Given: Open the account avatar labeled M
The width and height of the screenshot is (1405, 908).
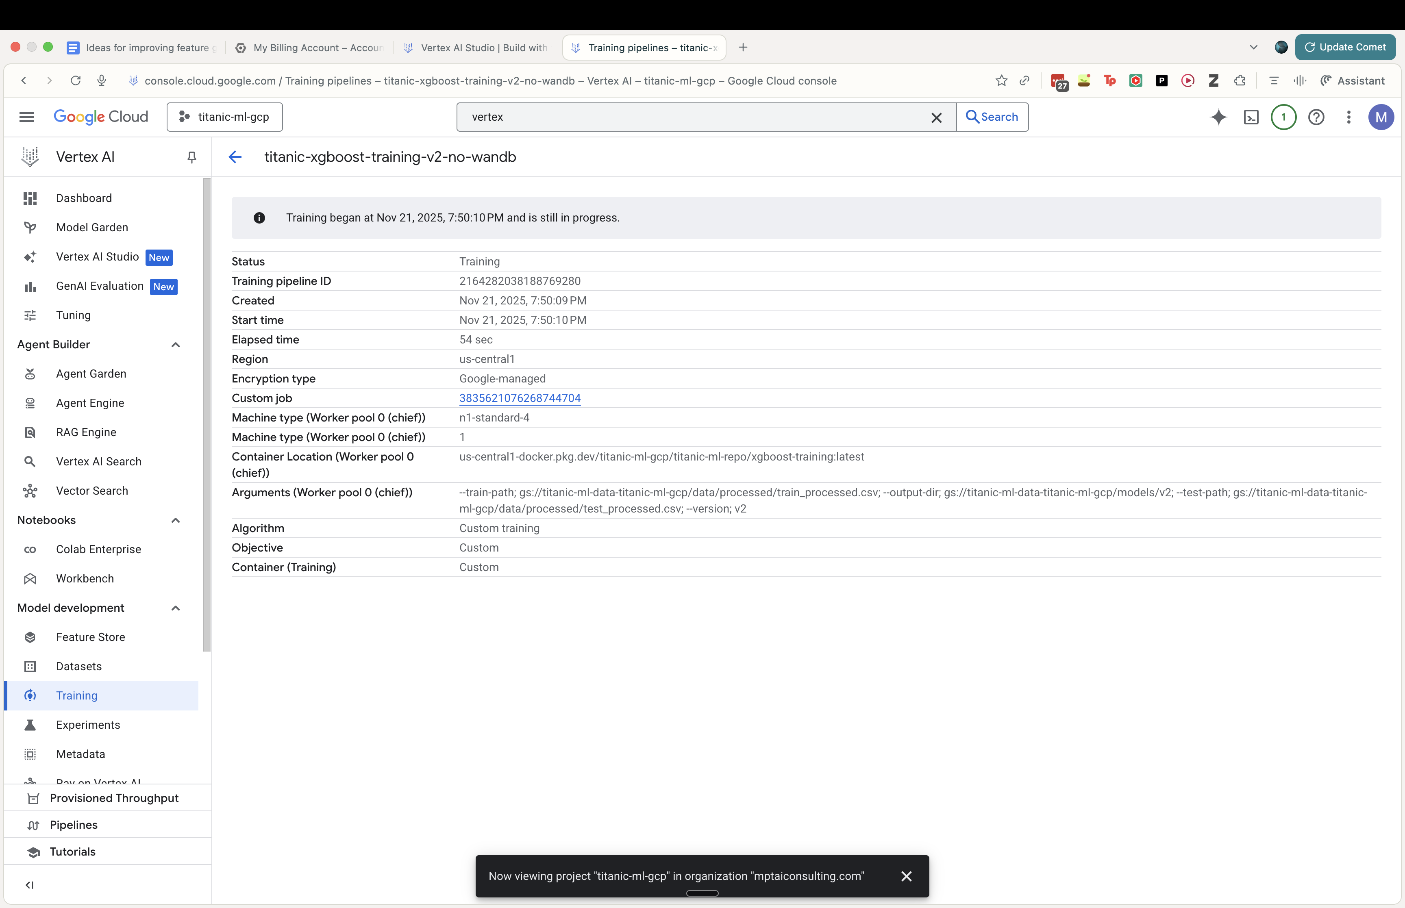Looking at the screenshot, I should (1381, 117).
